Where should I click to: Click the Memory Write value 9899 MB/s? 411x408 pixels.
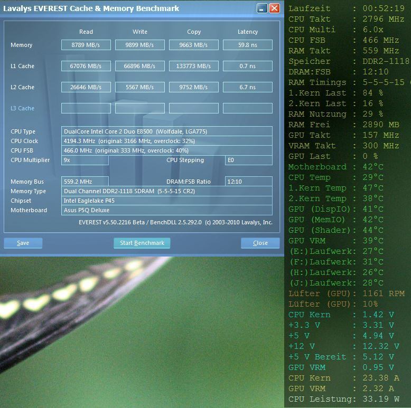coord(140,45)
